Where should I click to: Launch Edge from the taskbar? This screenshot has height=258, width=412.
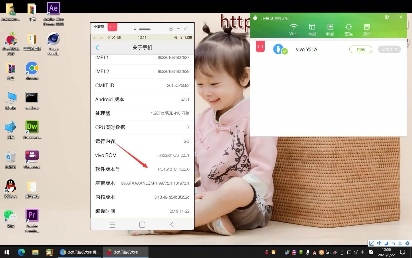click(21, 252)
